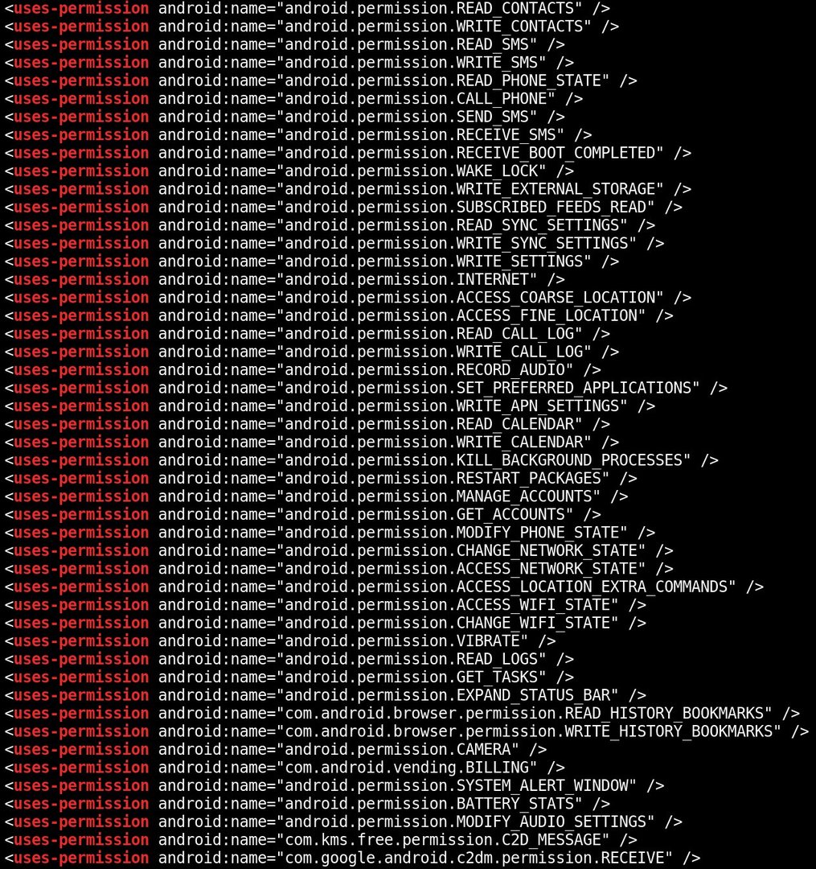The height and width of the screenshot is (869, 816).
Task: Click the CAMERA permission line
Action: (276, 749)
